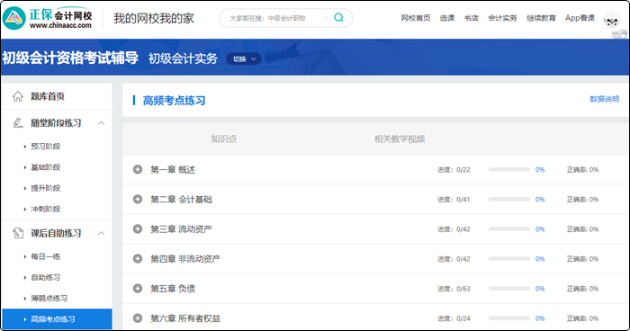Select 薄弱点练习 in sidebar
This screenshot has width=630, height=331.
coord(49,298)
